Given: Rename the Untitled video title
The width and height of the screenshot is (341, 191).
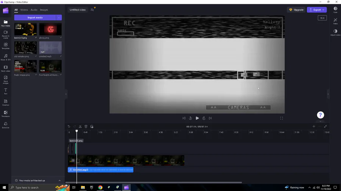Looking at the screenshot, I should [x=78, y=10].
